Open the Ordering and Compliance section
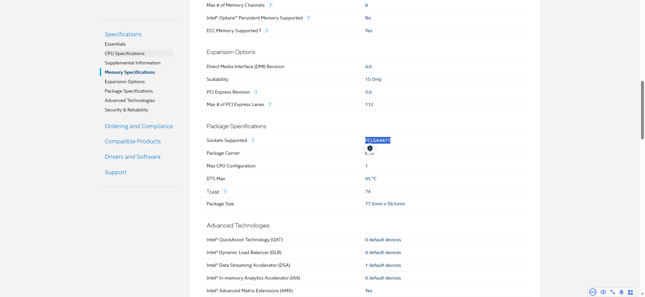Viewport: 645px width, 297px height. 139,126
